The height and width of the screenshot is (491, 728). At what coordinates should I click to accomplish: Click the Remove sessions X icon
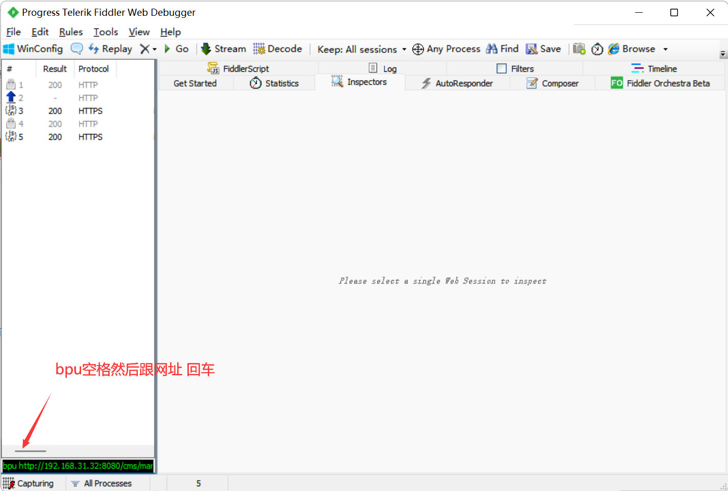click(144, 49)
